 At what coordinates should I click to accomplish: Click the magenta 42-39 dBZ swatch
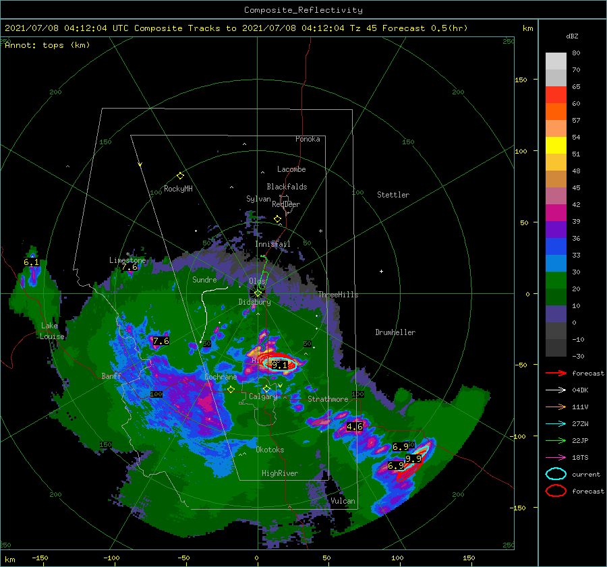point(556,212)
